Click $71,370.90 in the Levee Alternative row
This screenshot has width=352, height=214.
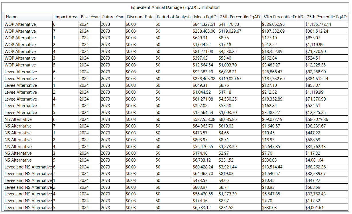click(327, 99)
